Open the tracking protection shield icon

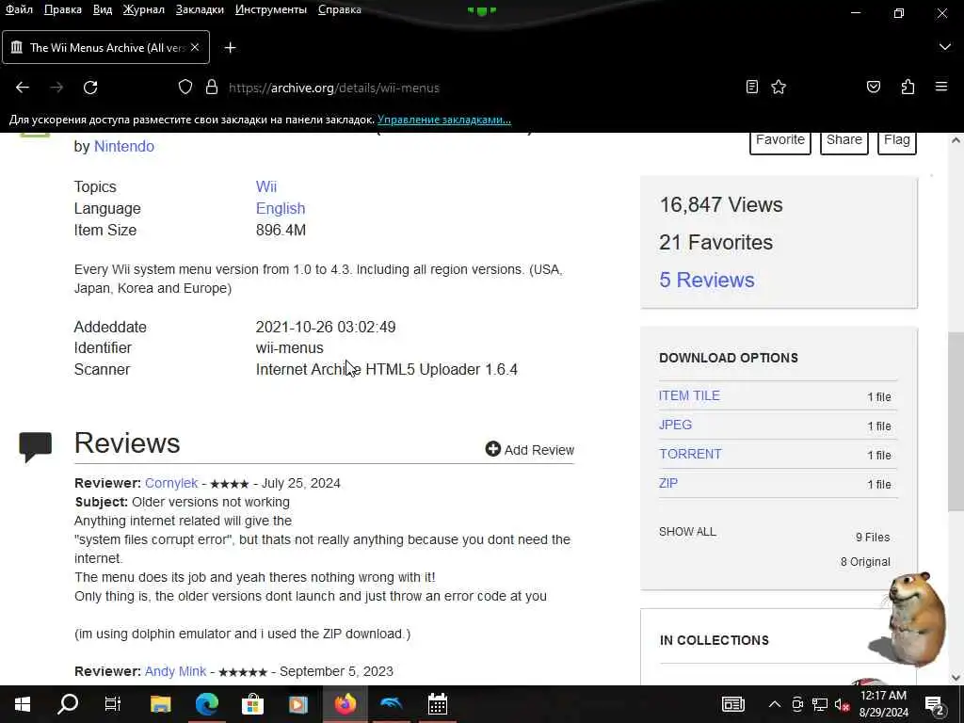185,88
